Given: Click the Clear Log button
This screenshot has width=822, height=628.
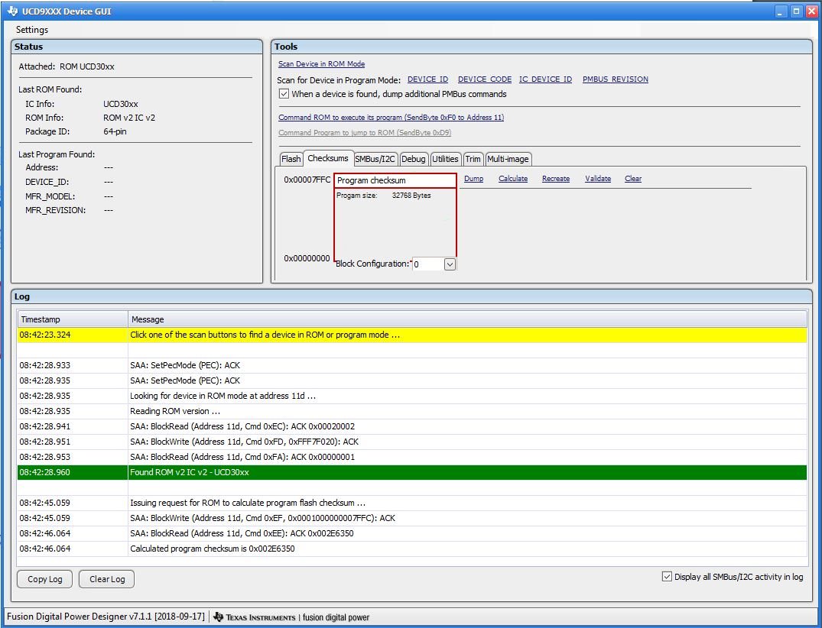Looking at the screenshot, I should (107, 579).
